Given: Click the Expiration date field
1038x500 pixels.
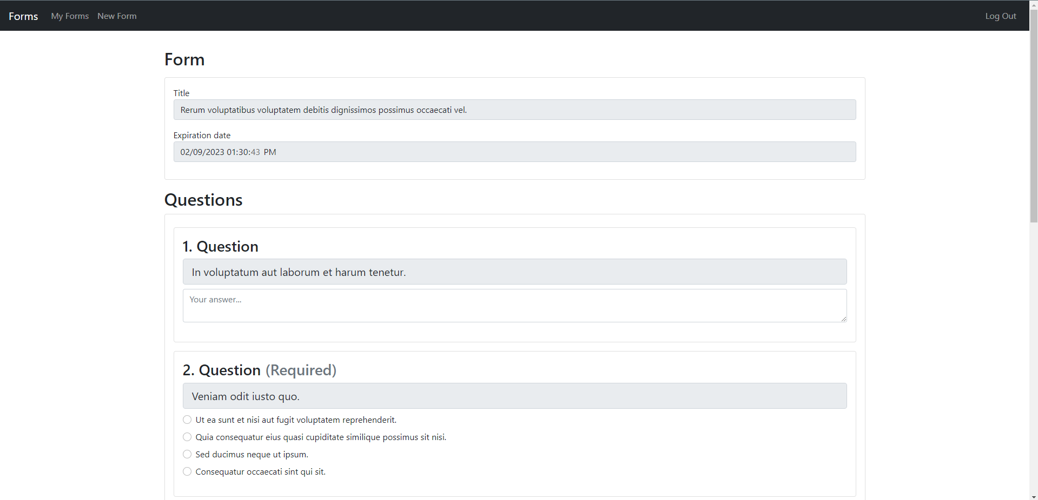Looking at the screenshot, I should pos(514,152).
